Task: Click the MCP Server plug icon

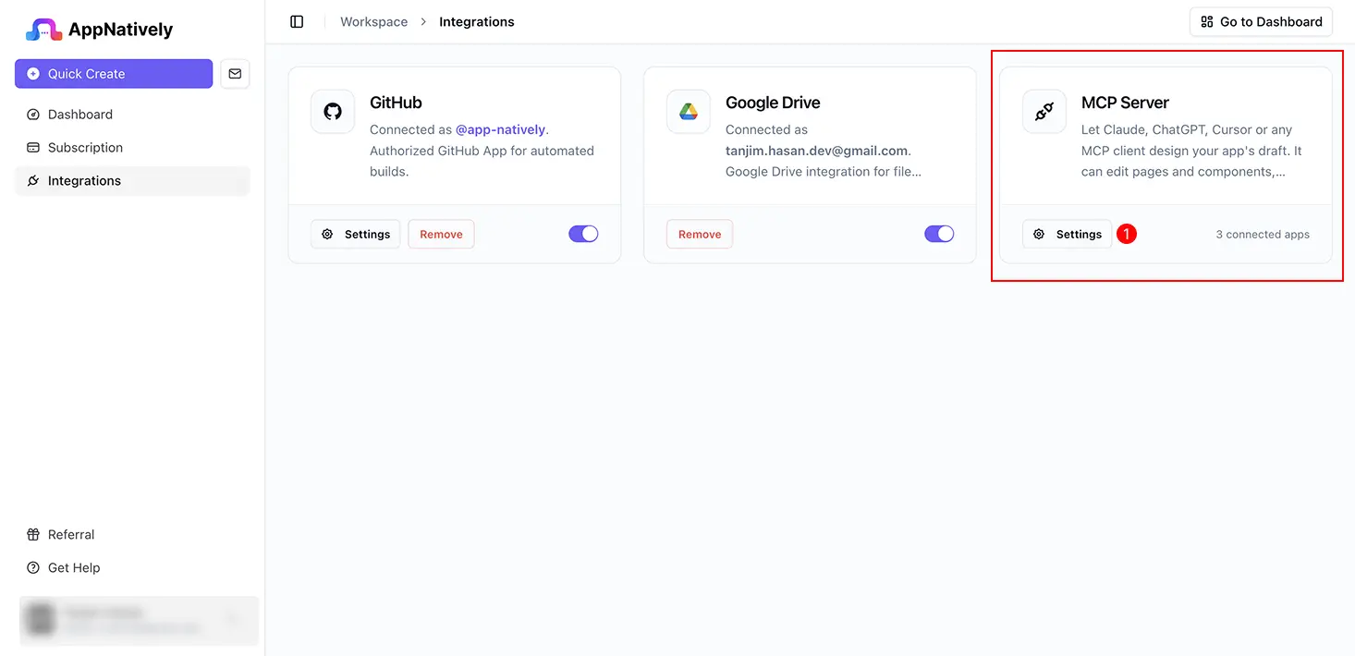Action: [x=1044, y=112]
